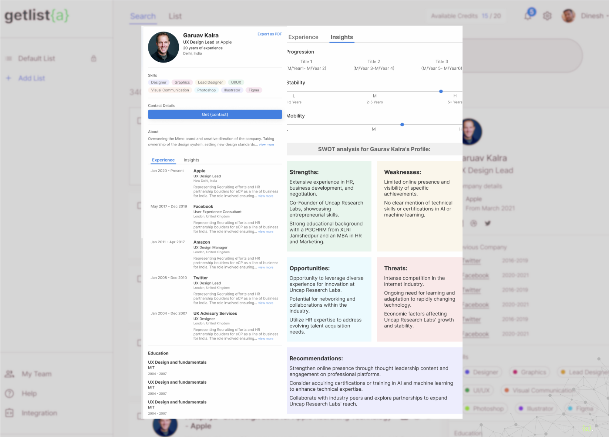
Task: Open the settings gear icon
Action: 547,16
